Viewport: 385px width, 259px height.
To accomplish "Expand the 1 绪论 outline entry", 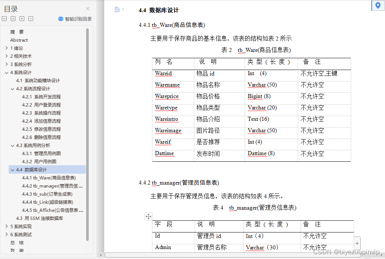I will click(x=7, y=48).
